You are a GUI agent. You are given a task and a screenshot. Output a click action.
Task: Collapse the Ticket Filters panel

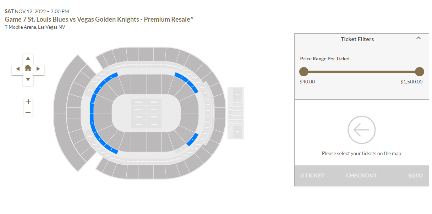tap(419, 38)
